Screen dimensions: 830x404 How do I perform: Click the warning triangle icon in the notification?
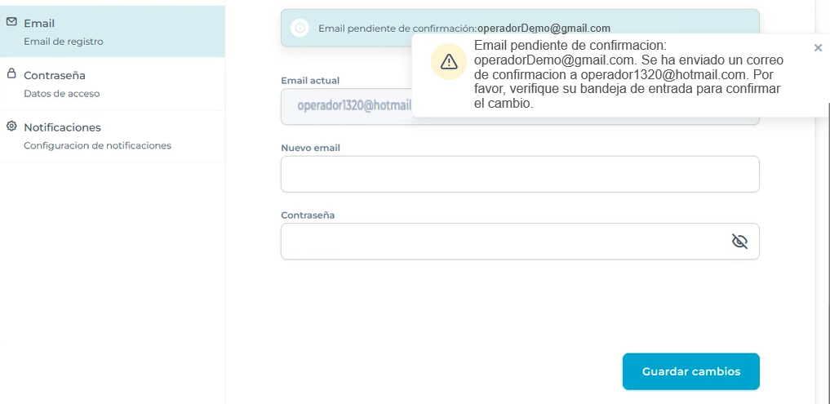pos(449,62)
